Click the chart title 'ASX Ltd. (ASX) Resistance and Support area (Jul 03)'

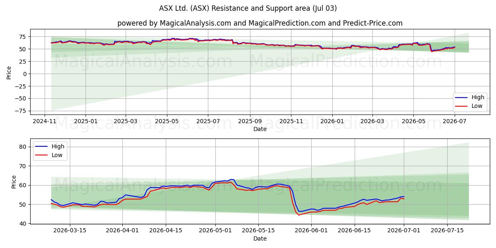click(x=248, y=8)
